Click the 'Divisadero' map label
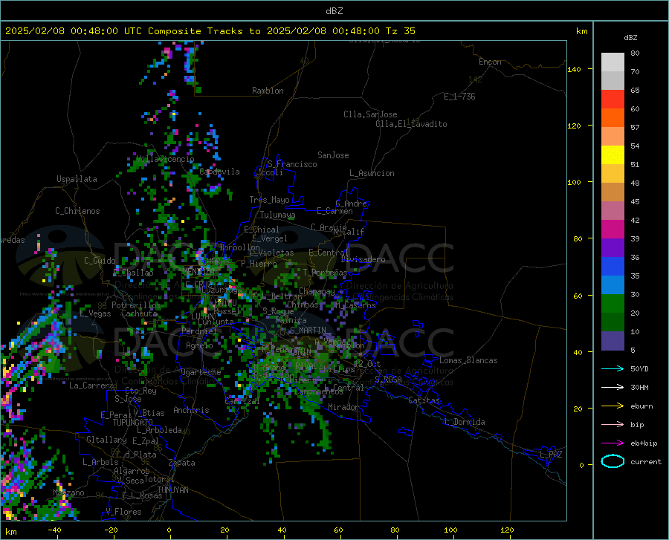 click(x=363, y=259)
